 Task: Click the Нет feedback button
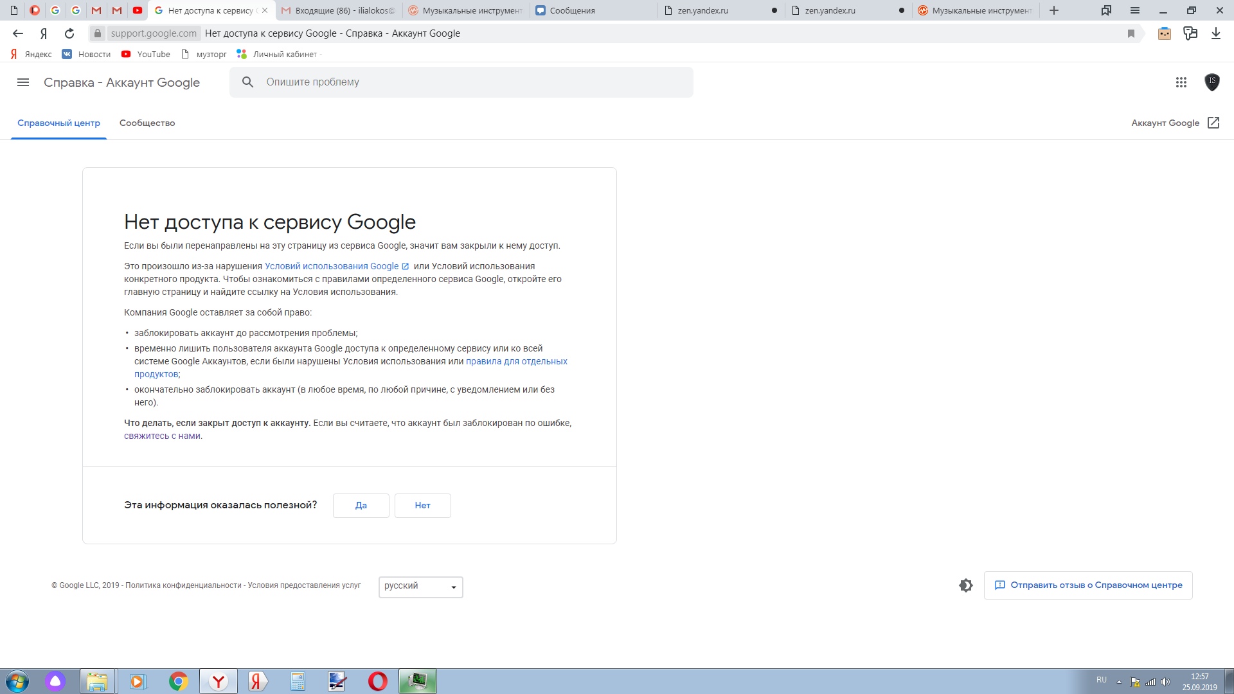click(422, 505)
